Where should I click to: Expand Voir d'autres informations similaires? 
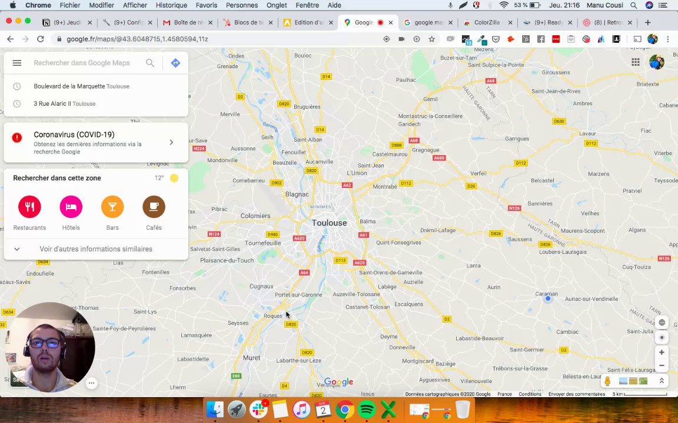coord(96,249)
